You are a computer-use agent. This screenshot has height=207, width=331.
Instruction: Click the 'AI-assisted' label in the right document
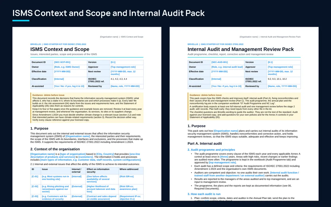(x=195, y=86)
